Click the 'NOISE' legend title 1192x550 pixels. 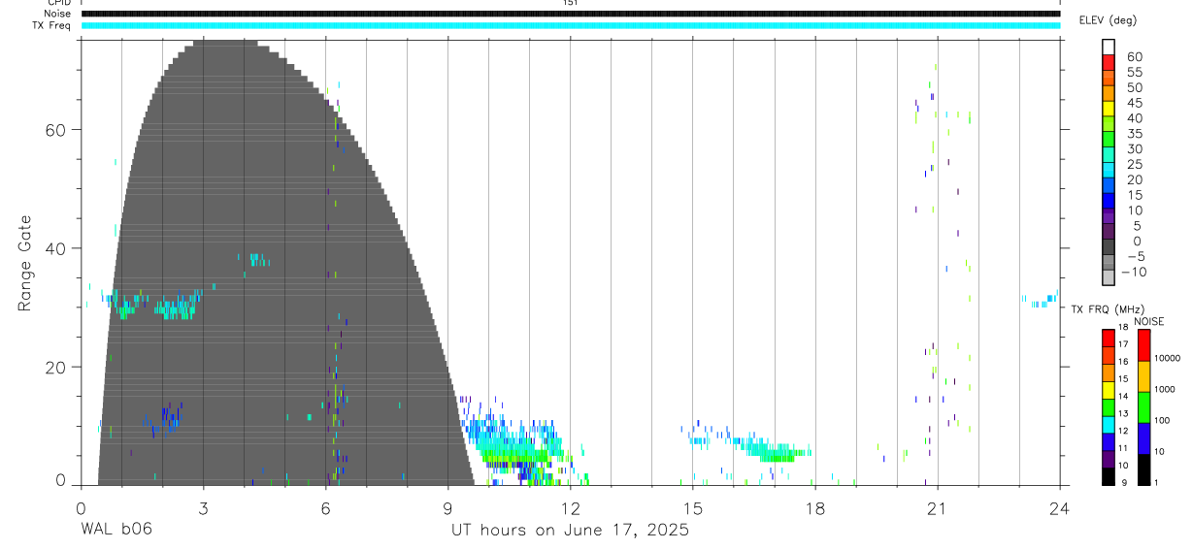point(1149,321)
